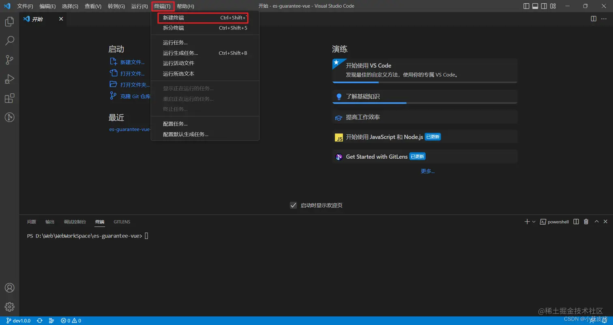The width and height of the screenshot is (613, 325).
Task: Choose 运行活动文件 menu entry
Action: click(x=205, y=63)
